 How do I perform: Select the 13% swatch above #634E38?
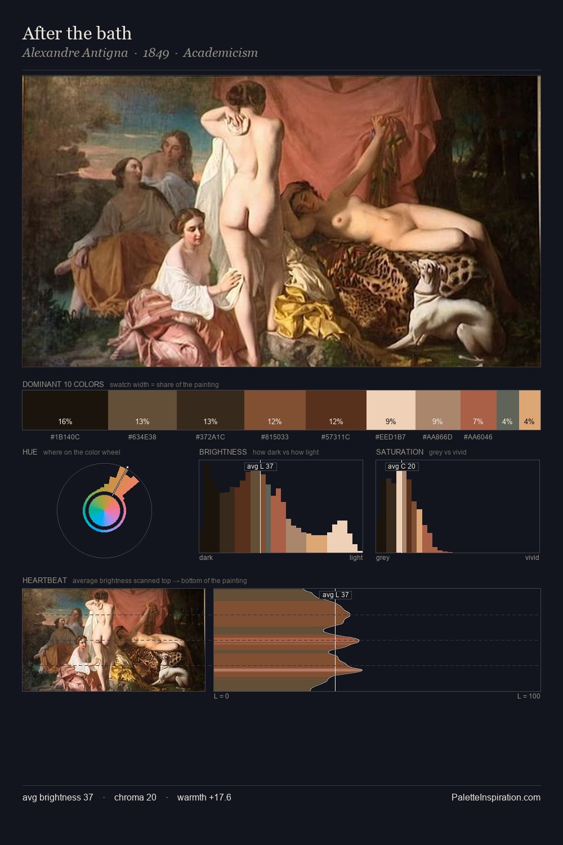[142, 410]
